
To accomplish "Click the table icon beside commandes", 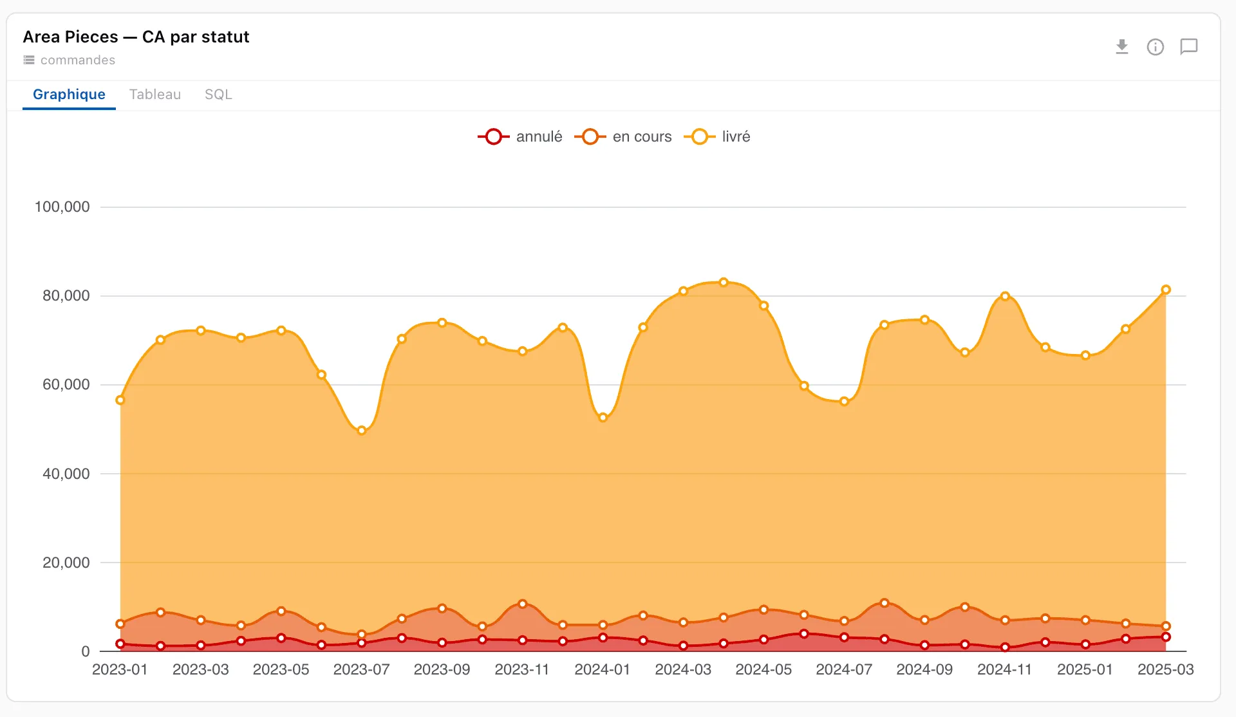I will pyautogui.click(x=29, y=60).
